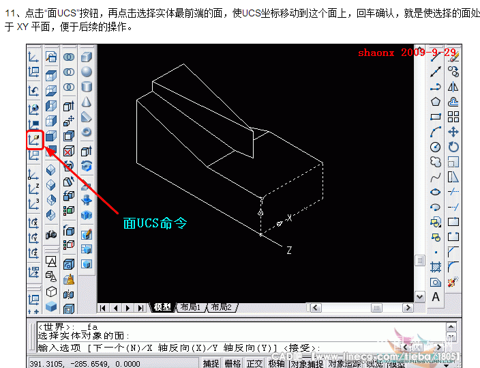This screenshot has height=368, width=480.
Task: Click the coordinates readout 391.3105, -285.6549
Action: (x=85, y=364)
